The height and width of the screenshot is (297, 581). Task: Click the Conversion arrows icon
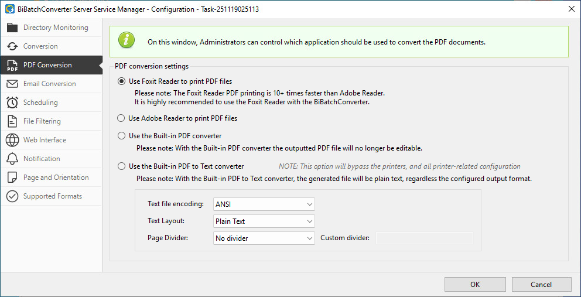tap(12, 46)
